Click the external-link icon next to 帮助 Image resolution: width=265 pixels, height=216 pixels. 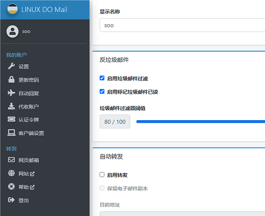(32, 187)
